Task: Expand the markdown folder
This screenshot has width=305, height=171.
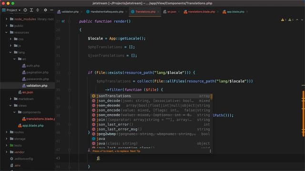Action: pyautogui.click(x=10, y=99)
